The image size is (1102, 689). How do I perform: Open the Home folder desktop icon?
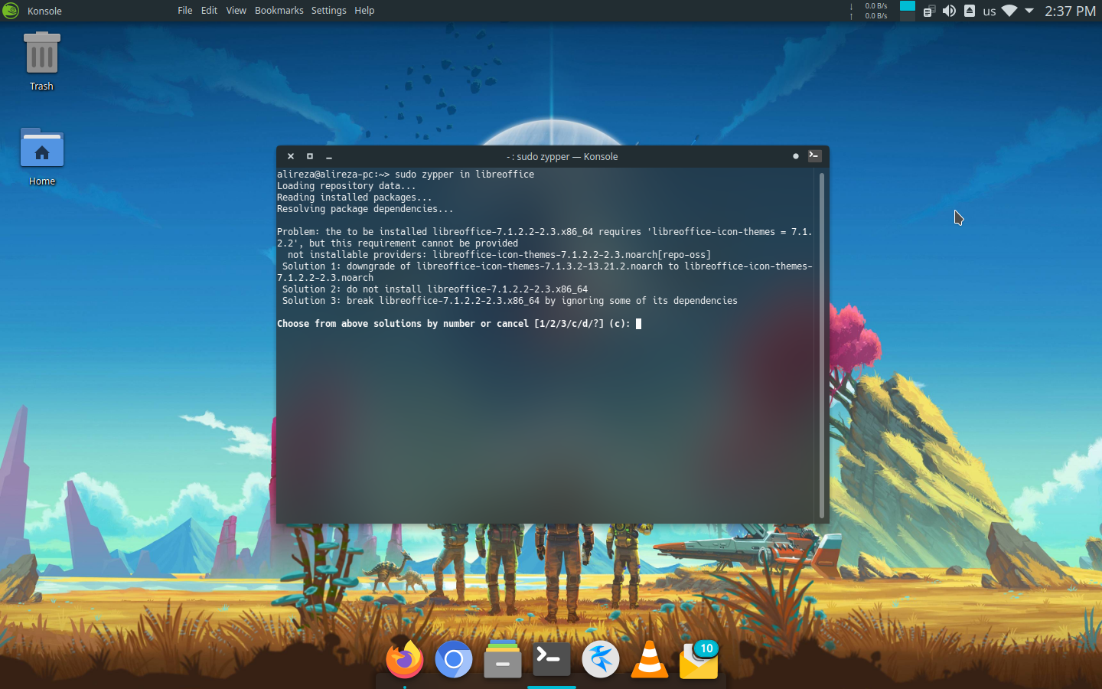[x=42, y=157]
